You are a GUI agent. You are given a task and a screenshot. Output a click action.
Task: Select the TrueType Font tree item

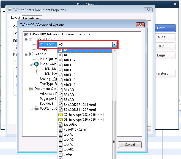coord(48,84)
